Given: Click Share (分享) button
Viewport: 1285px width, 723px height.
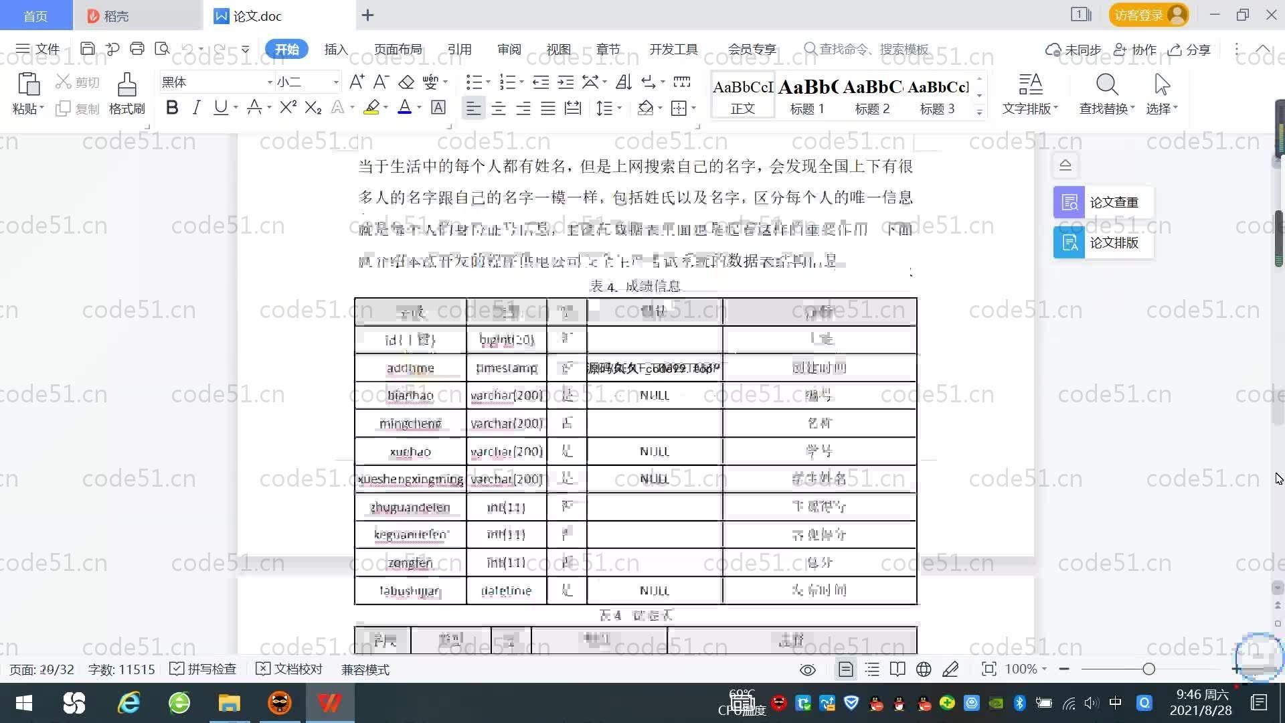Looking at the screenshot, I should click(x=1189, y=50).
